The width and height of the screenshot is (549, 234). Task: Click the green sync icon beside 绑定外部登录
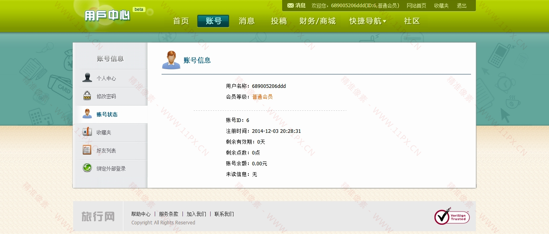click(x=87, y=168)
